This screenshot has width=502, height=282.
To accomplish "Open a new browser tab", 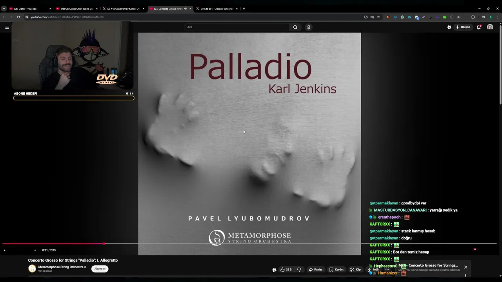I will tap(244, 9).
